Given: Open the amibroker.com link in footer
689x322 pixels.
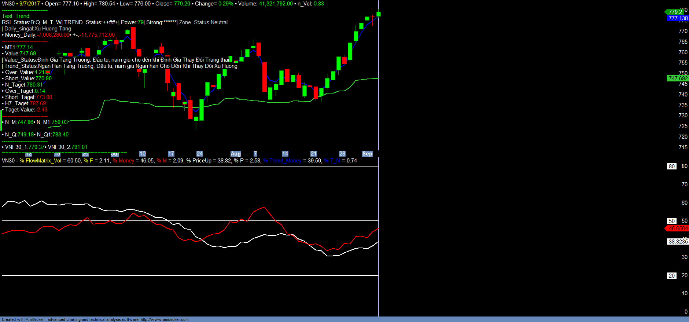Looking at the screenshot, I should 164,319.
